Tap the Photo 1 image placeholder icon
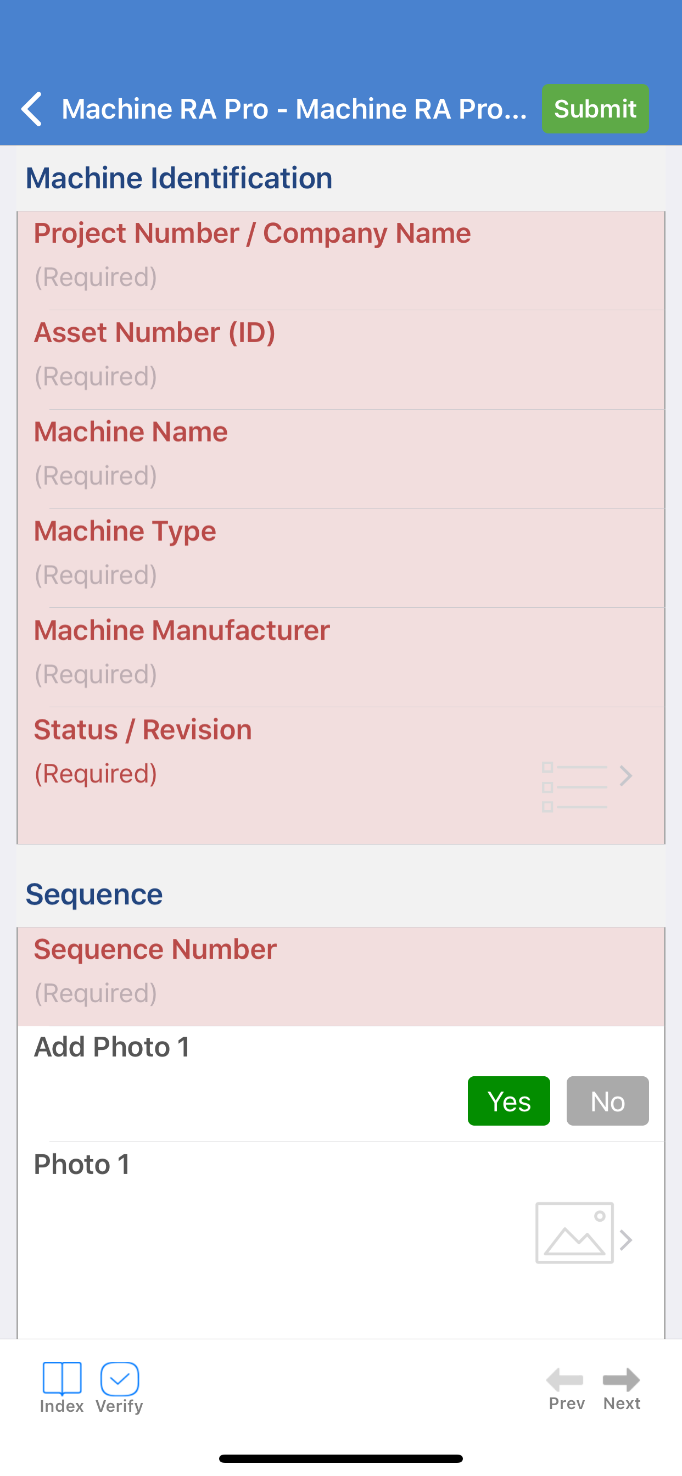The width and height of the screenshot is (682, 1476). click(574, 1233)
